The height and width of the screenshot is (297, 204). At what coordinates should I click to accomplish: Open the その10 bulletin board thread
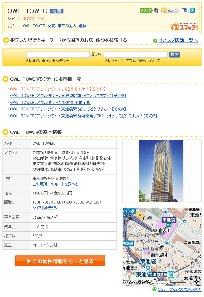(x=58, y=89)
